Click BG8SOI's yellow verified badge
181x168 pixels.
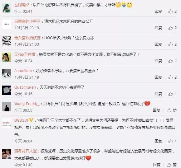(x=31, y=120)
